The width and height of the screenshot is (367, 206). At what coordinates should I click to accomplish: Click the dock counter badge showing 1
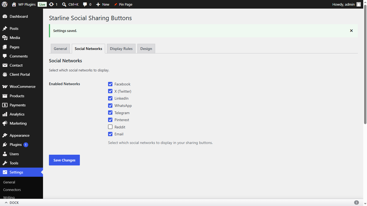click(357, 203)
